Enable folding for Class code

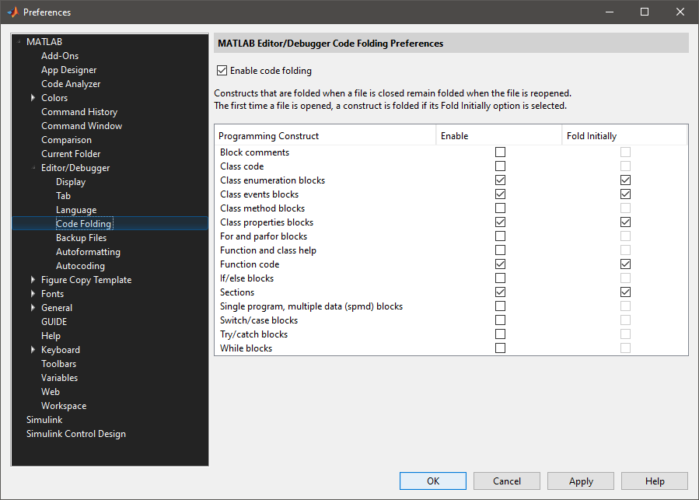500,166
